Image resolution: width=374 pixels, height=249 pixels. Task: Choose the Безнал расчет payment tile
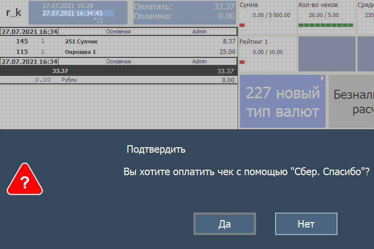click(x=351, y=102)
